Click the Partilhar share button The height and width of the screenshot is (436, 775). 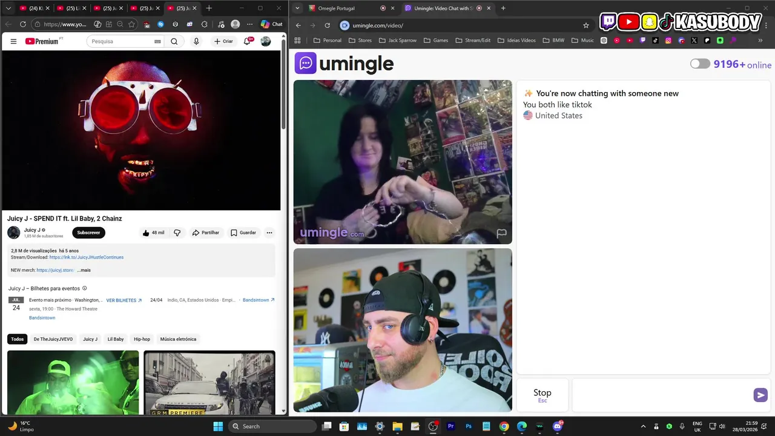click(206, 233)
